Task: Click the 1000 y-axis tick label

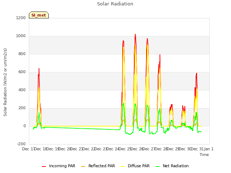Action: point(21,36)
